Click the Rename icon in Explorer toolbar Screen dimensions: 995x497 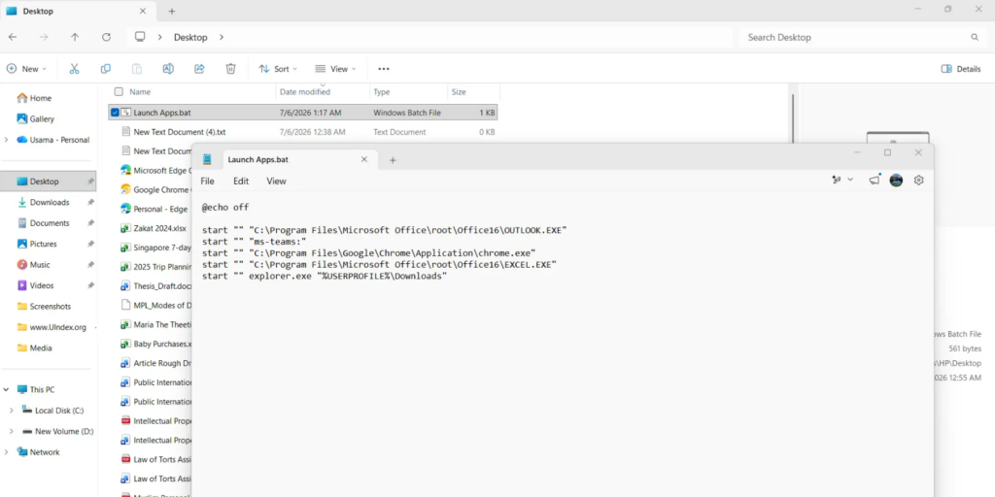click(168, 69)
